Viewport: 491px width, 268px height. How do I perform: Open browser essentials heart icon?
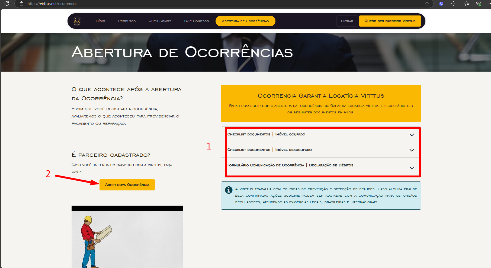tap(479, 4)
